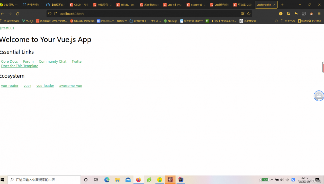Click the shield tracking protection icon

[50, 14]
